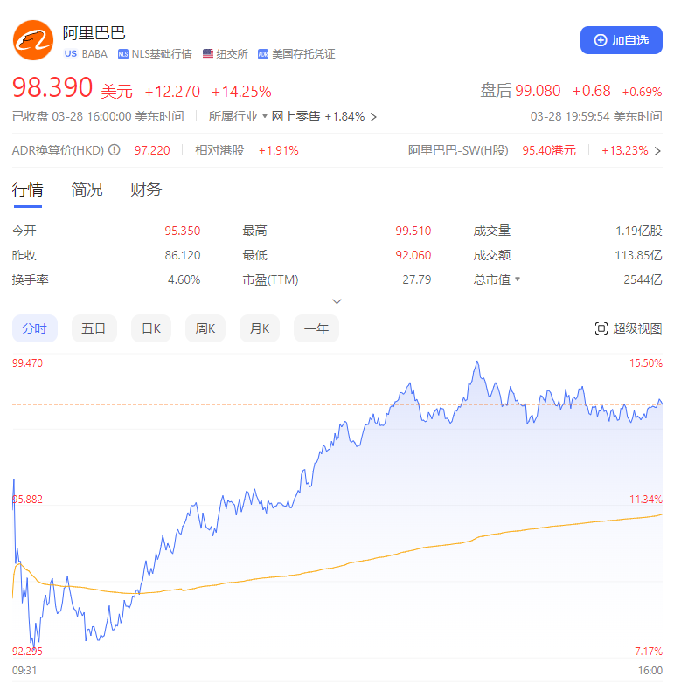Click the 成交额 value 113.85亿

(x=638, y=255)
